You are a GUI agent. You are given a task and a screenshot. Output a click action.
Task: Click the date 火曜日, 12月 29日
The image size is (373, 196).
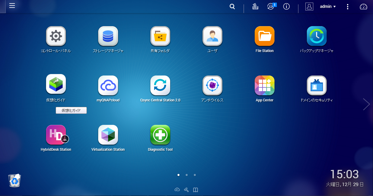[345, 184]
